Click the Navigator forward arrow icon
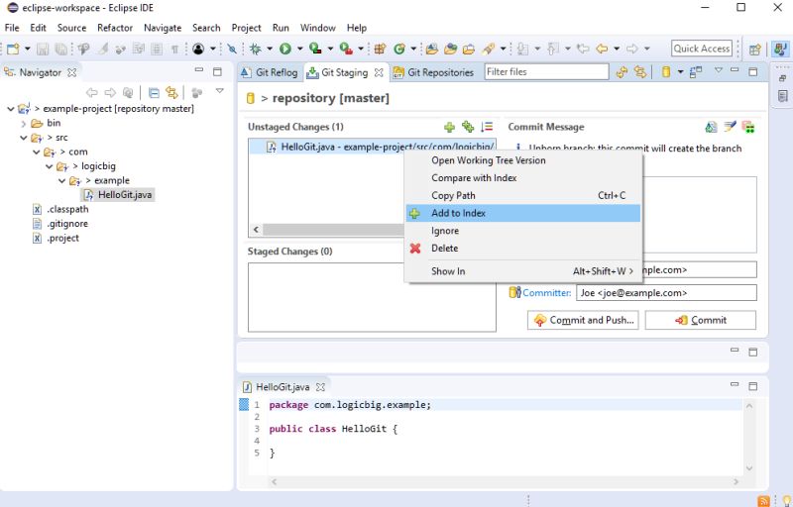Image resolution: width=793 pixels, height=507 pixels. pyautogui.click(x=110, y=92)
